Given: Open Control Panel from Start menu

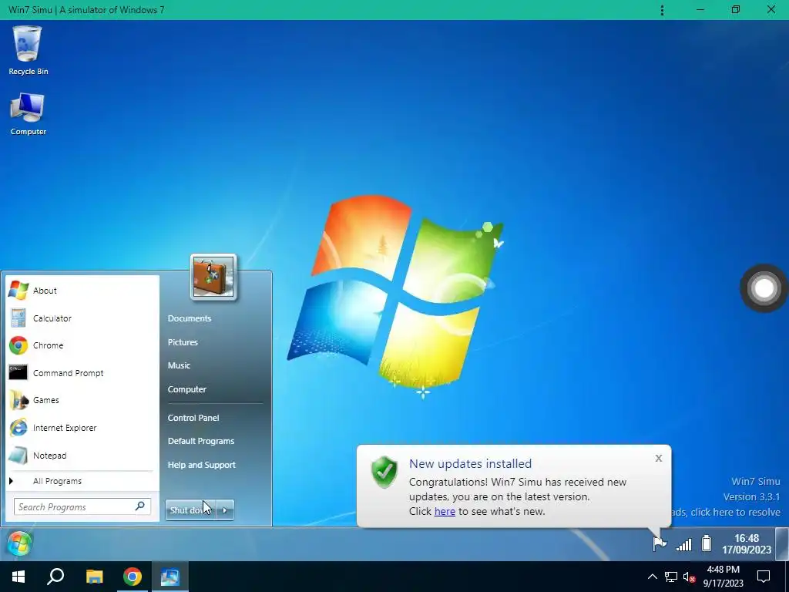Looking at the screenshot, I should pyautogui.click(x=193, y=418).
